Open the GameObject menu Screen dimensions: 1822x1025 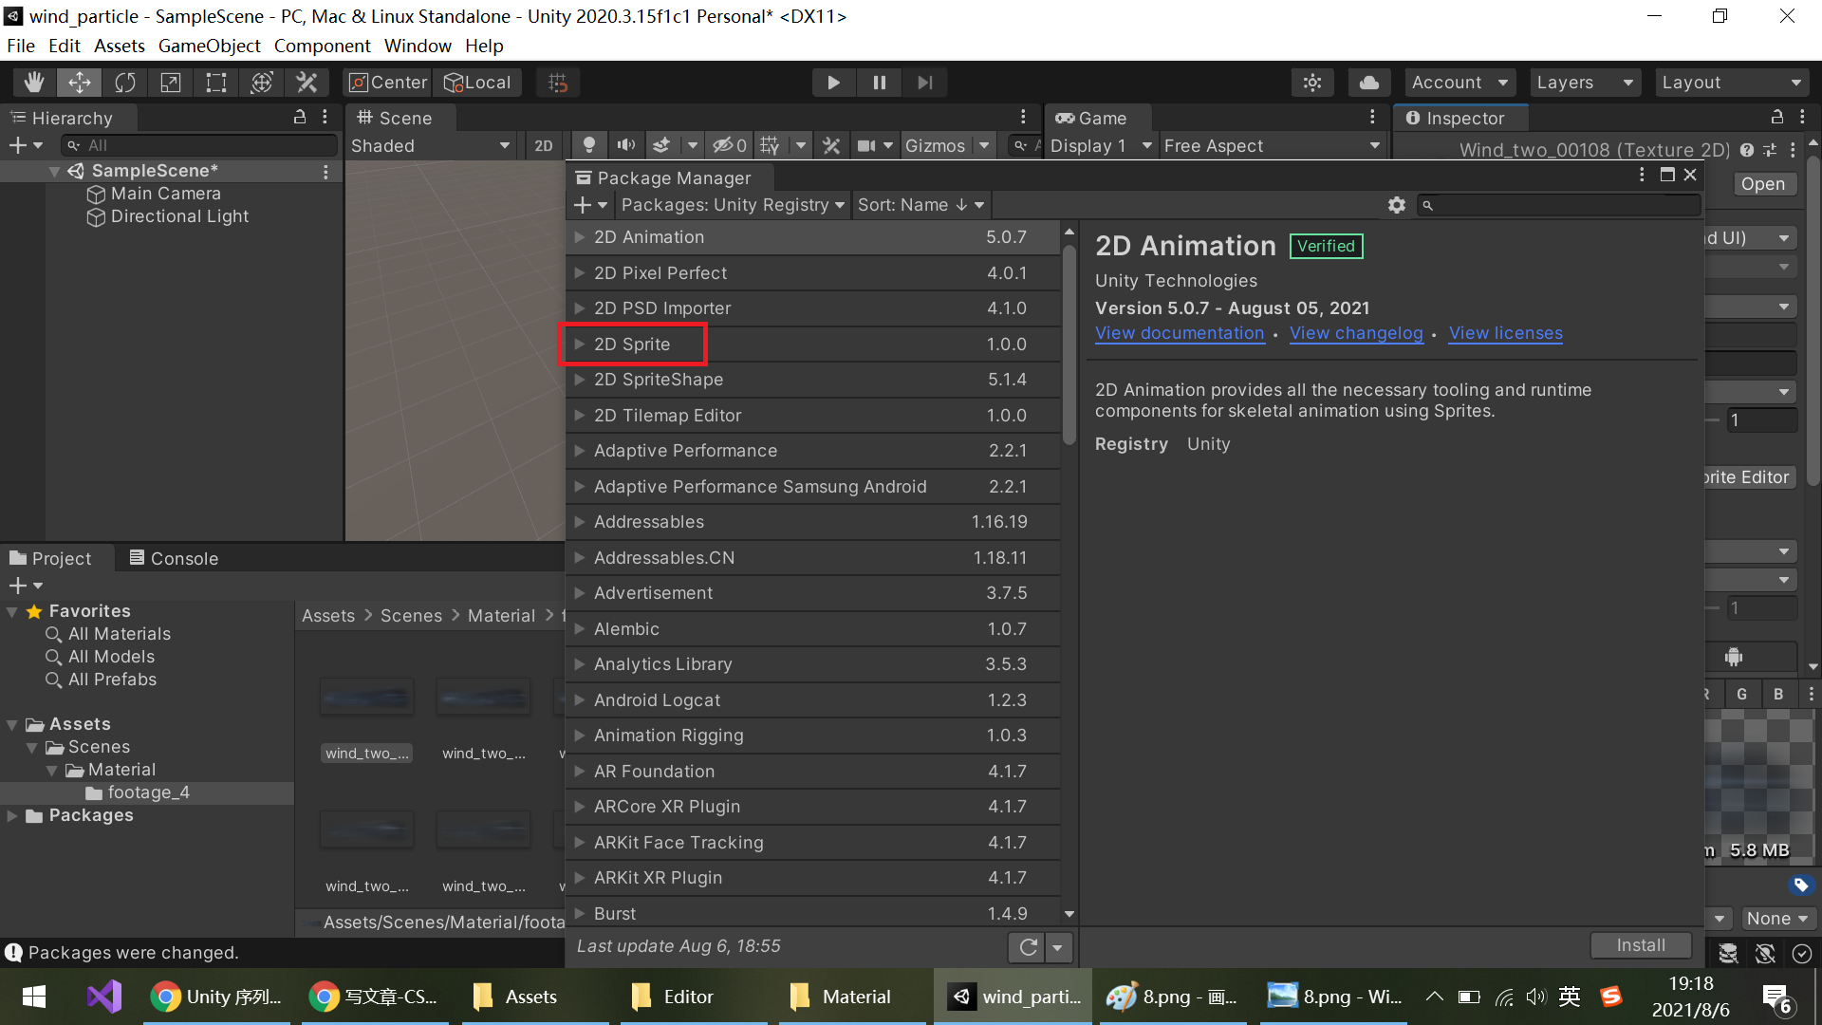(x=209, y=46)
